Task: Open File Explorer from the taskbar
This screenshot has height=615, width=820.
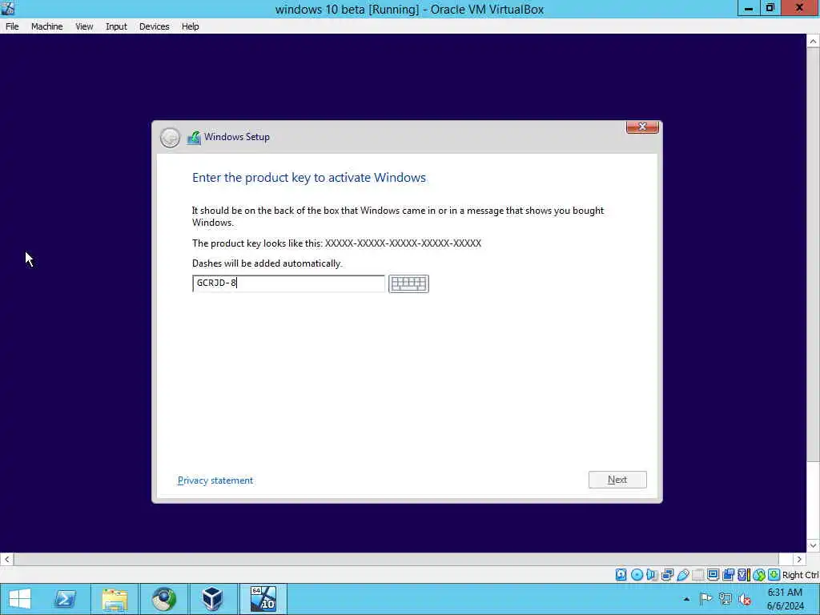Action: (x=115, y=599)
